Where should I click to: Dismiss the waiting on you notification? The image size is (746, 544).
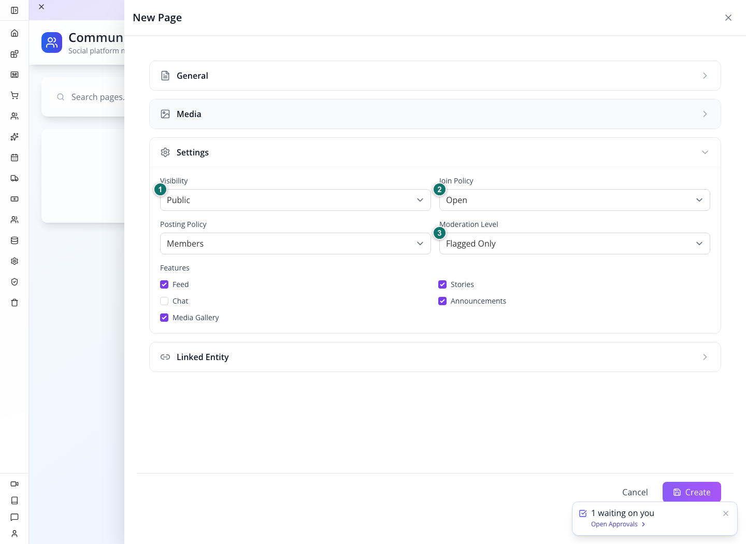coord(726,513)
